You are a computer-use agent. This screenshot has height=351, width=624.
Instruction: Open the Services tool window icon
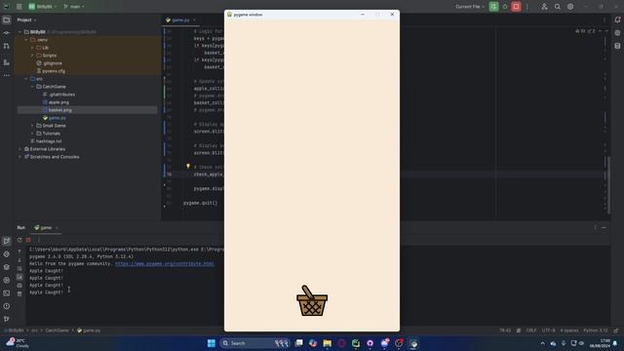tap(7, 280)
